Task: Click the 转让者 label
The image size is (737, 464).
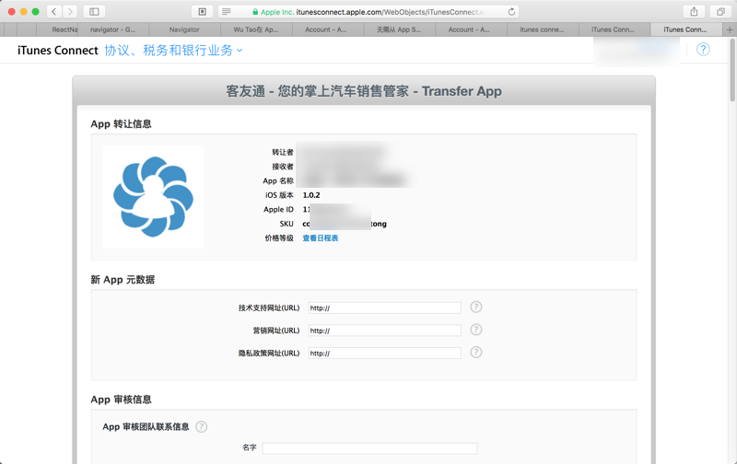Action: (283, 152)
